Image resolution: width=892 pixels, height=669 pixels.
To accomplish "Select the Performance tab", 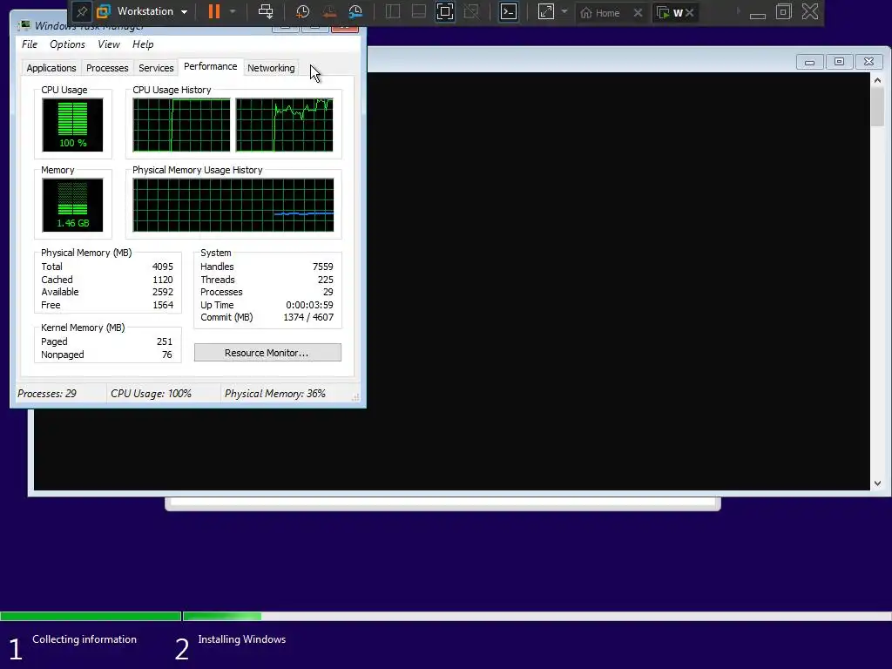I will pos(211,66).
